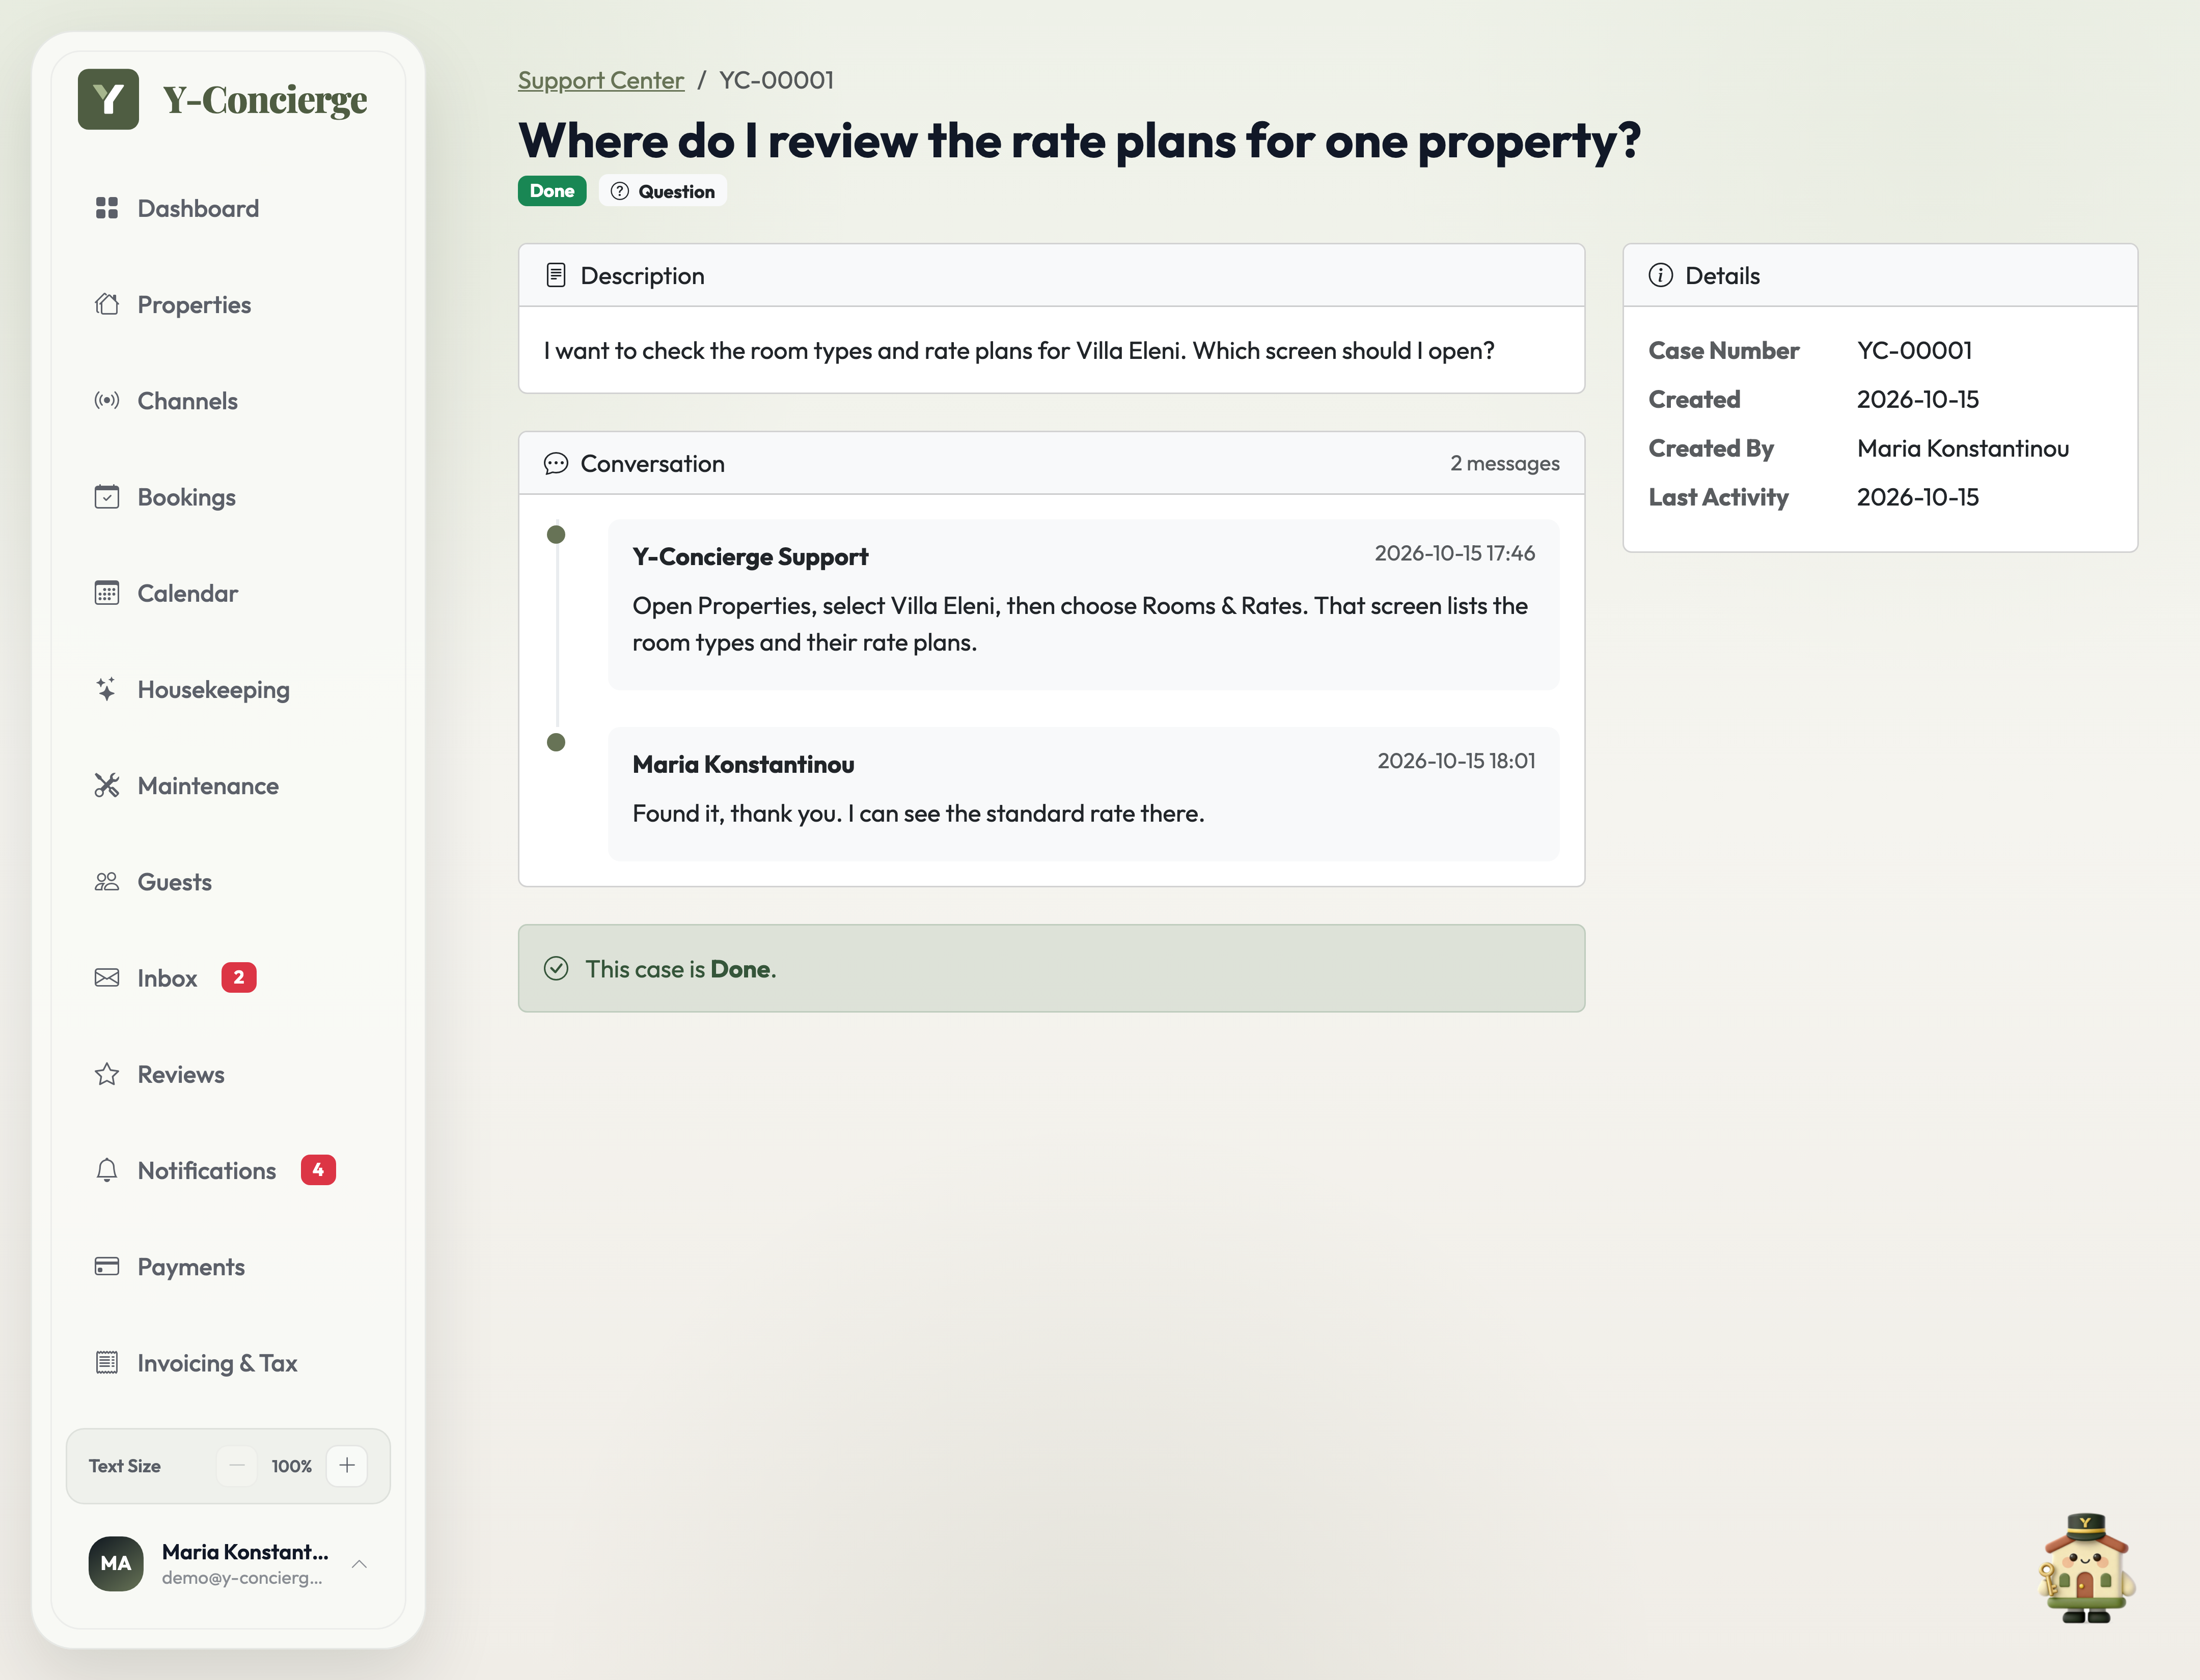Viewport: 2200px width, 1680px height.
Task: Click the 100% text size value
Action: (x=292, y=1466)
